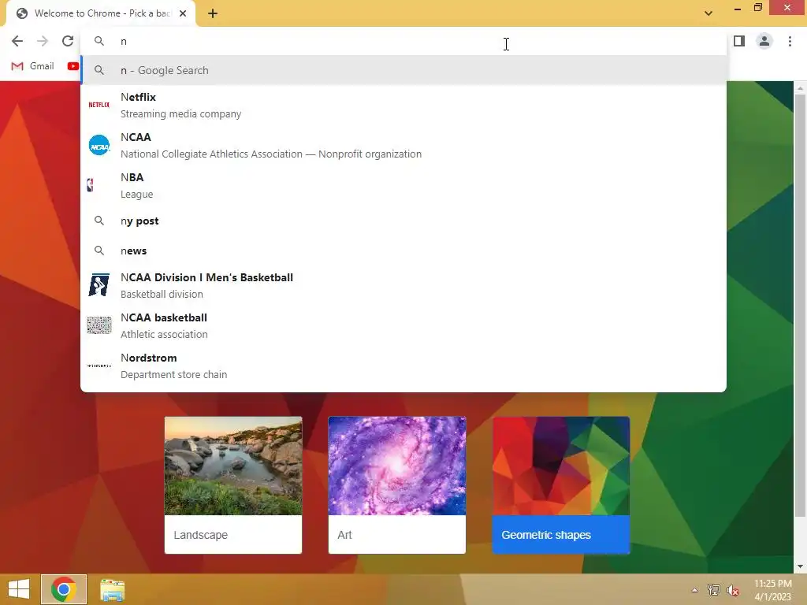Open the tab search chevron

[x=708, y=13]
